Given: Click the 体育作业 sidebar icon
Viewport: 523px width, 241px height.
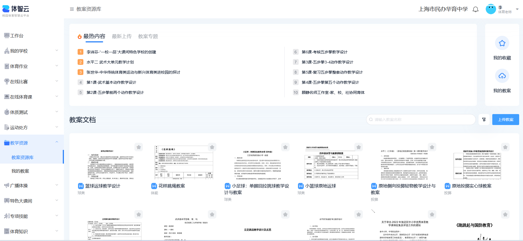Looking at the screenshot, I should pos(7,66).
